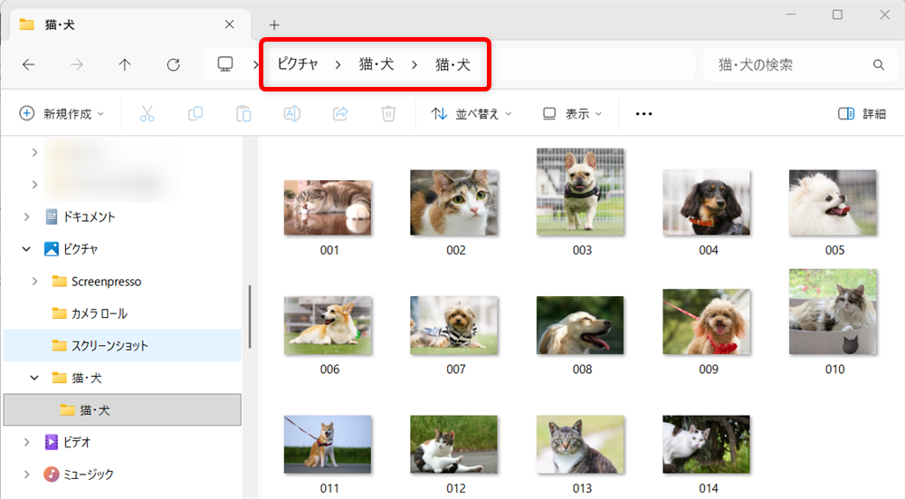905x499 pixels.
Task: Click the PC monitor icon in address bar
Action: coord(225,64)
